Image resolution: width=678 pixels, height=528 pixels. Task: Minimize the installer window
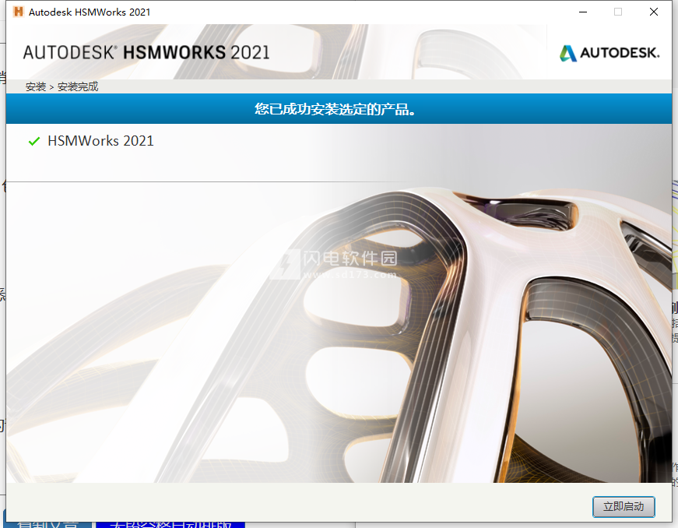pos(582,12)
